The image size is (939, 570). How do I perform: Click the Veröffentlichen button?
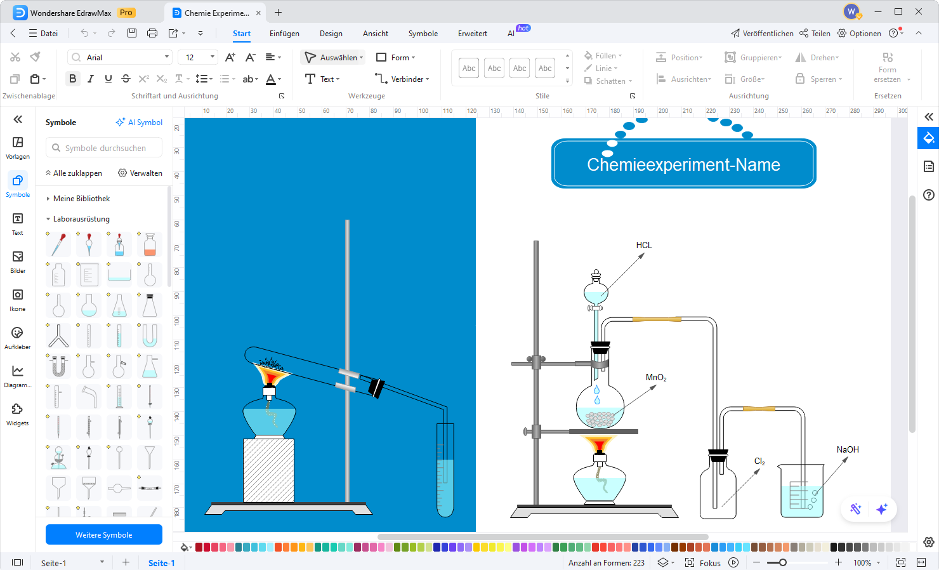point(762,34)
